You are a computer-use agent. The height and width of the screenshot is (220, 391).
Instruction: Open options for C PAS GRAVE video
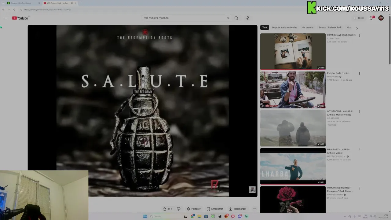(360, 35)
